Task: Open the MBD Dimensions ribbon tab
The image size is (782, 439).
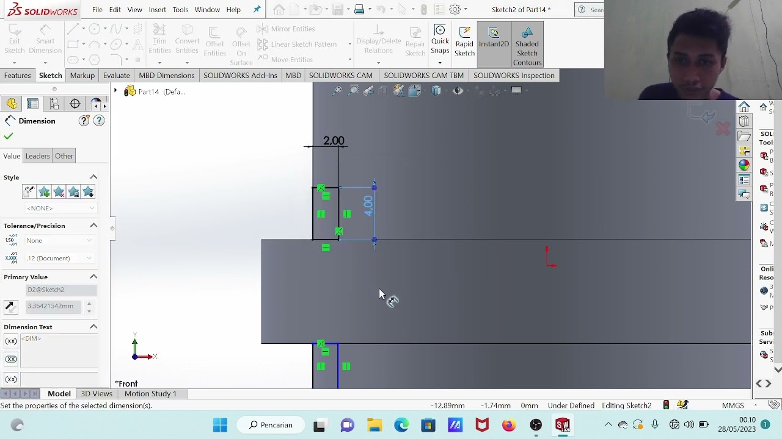Action: pyautogui.click(x=166, y=76)
